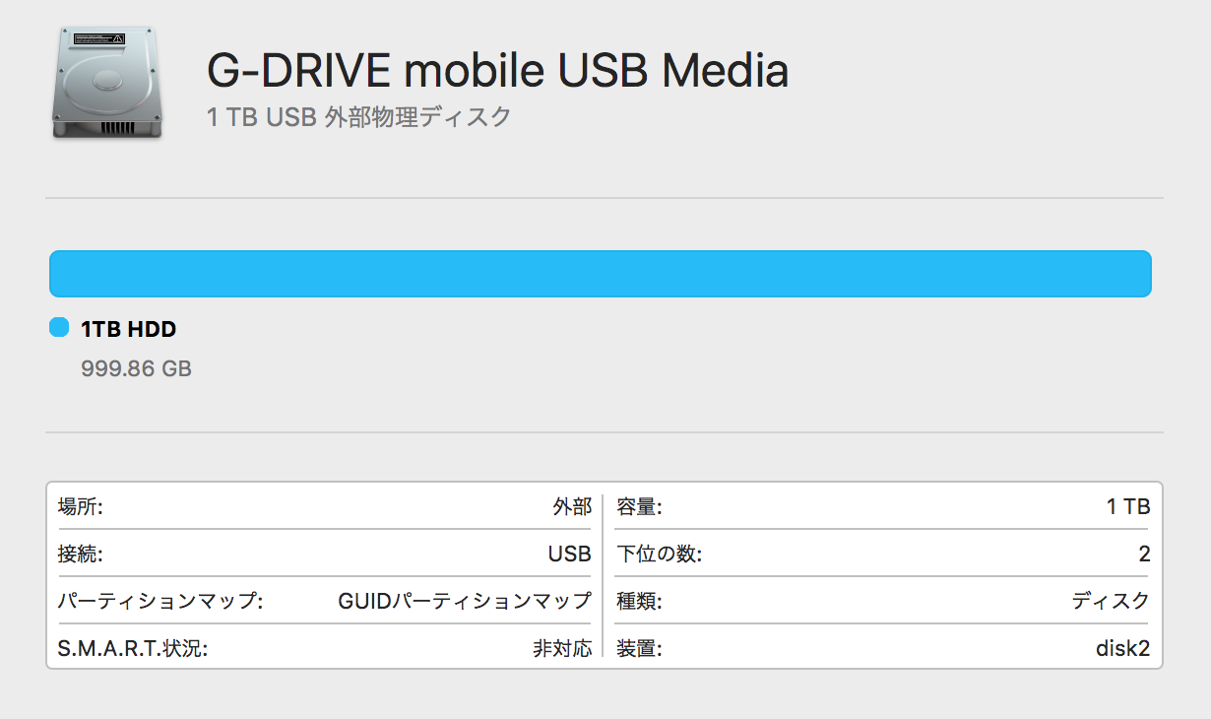1211x719 pixels.
Task: Click the USB connection value
Action: click(x=569, y=555)
